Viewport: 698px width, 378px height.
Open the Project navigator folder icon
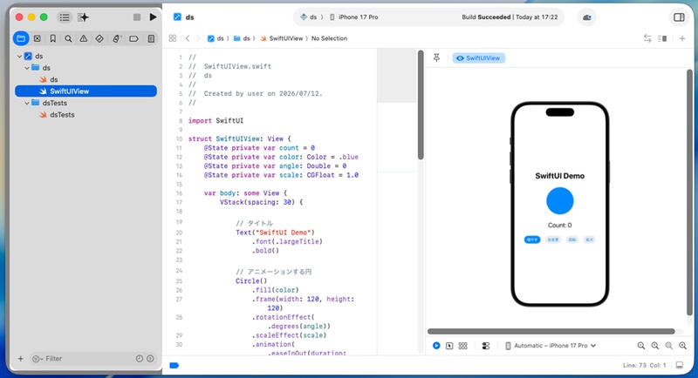click(21, 38)
